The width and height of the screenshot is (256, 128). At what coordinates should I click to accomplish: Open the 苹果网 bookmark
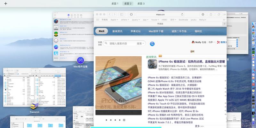105,20
